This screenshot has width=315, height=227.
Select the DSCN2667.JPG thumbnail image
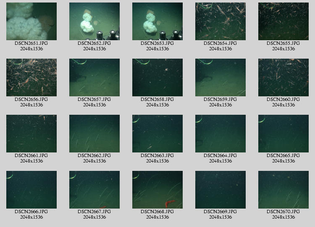tap(94, 190)
